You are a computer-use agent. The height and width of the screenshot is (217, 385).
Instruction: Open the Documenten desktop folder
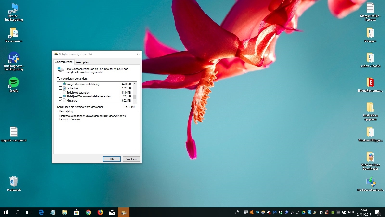tap(13, 33)
